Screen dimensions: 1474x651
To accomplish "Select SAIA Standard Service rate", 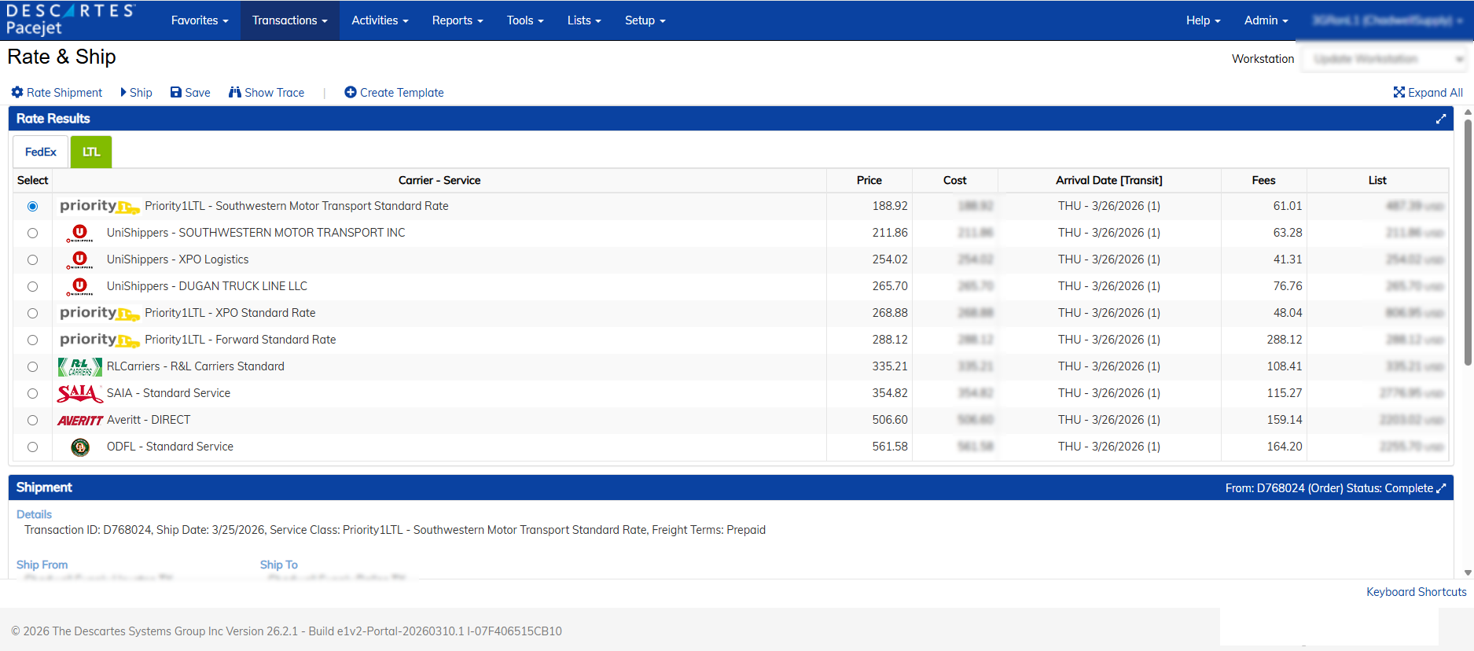I will (32, 393).
